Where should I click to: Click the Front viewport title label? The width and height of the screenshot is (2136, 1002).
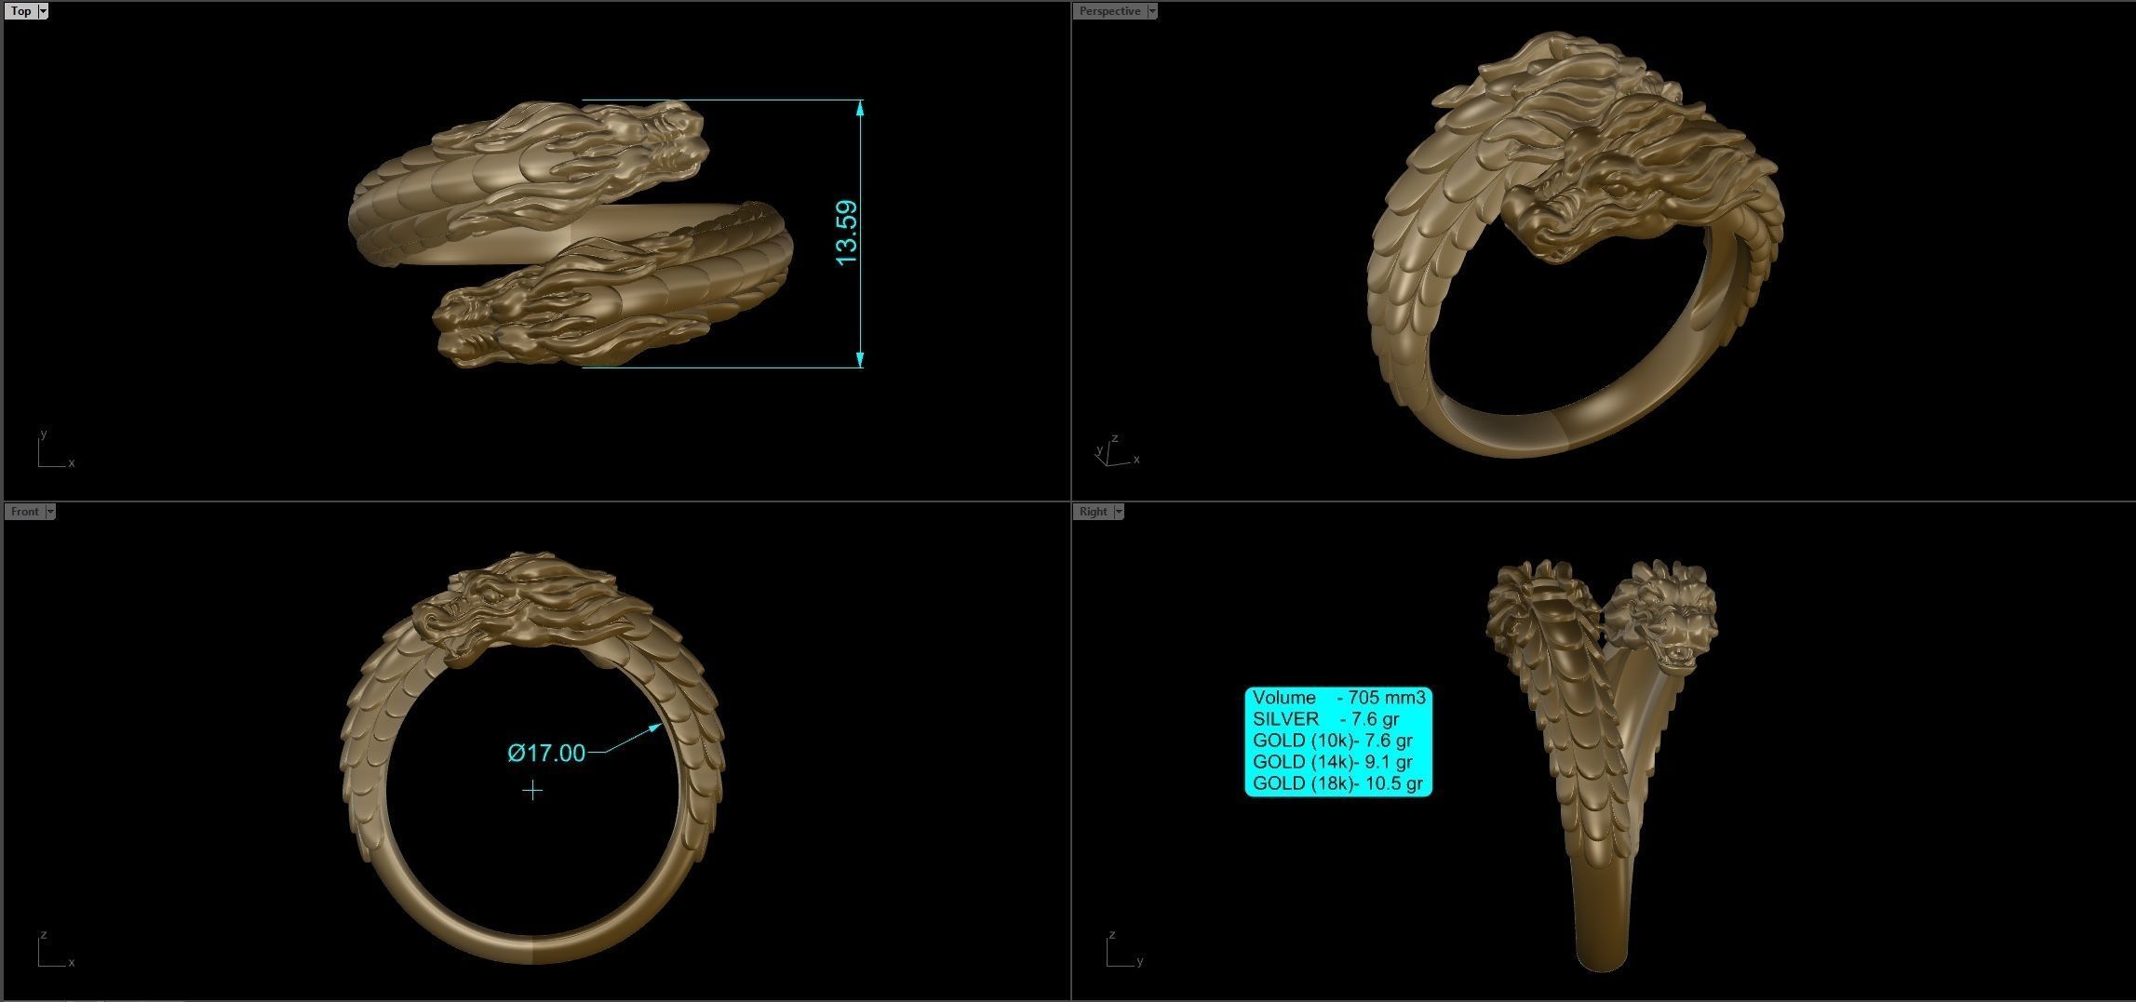click(x=24, y=512)
